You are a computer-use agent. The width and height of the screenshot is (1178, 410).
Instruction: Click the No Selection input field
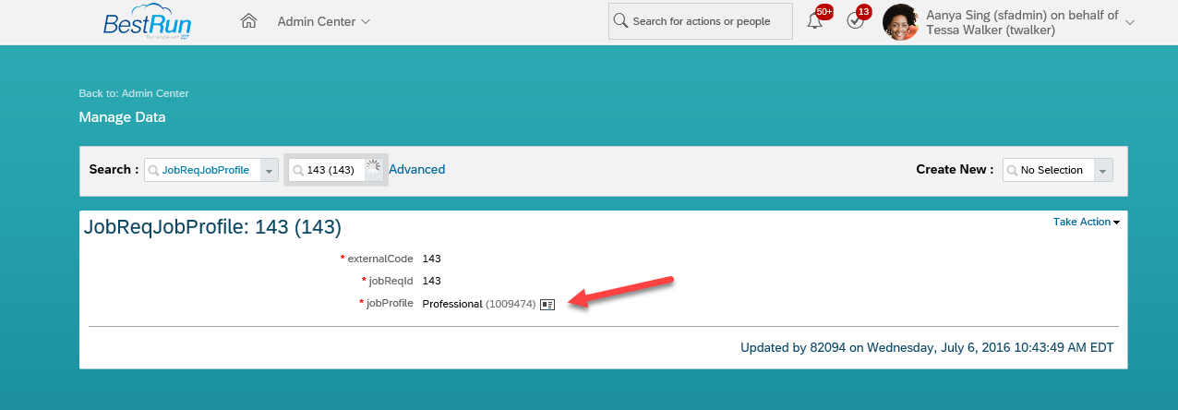1050,170
